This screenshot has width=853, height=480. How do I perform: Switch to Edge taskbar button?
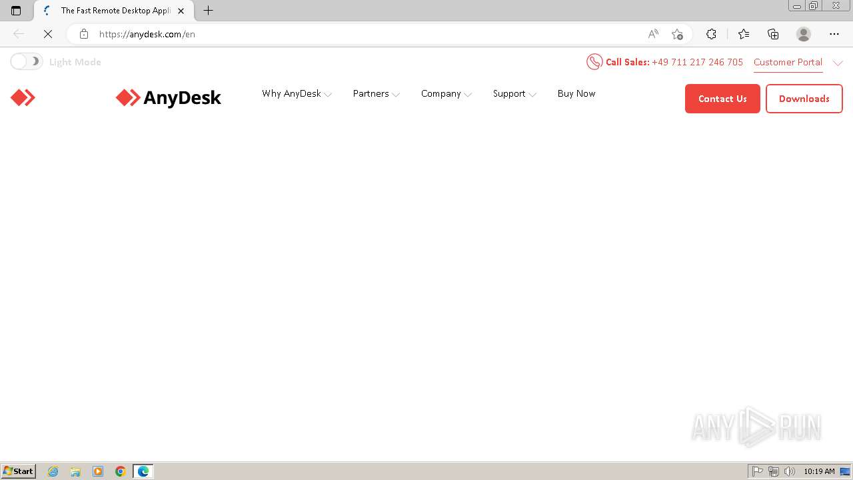click(x=143, y=471)
